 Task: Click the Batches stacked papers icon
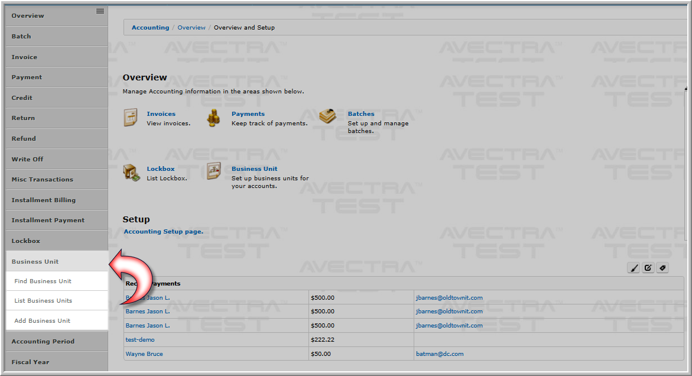[327, 116]
